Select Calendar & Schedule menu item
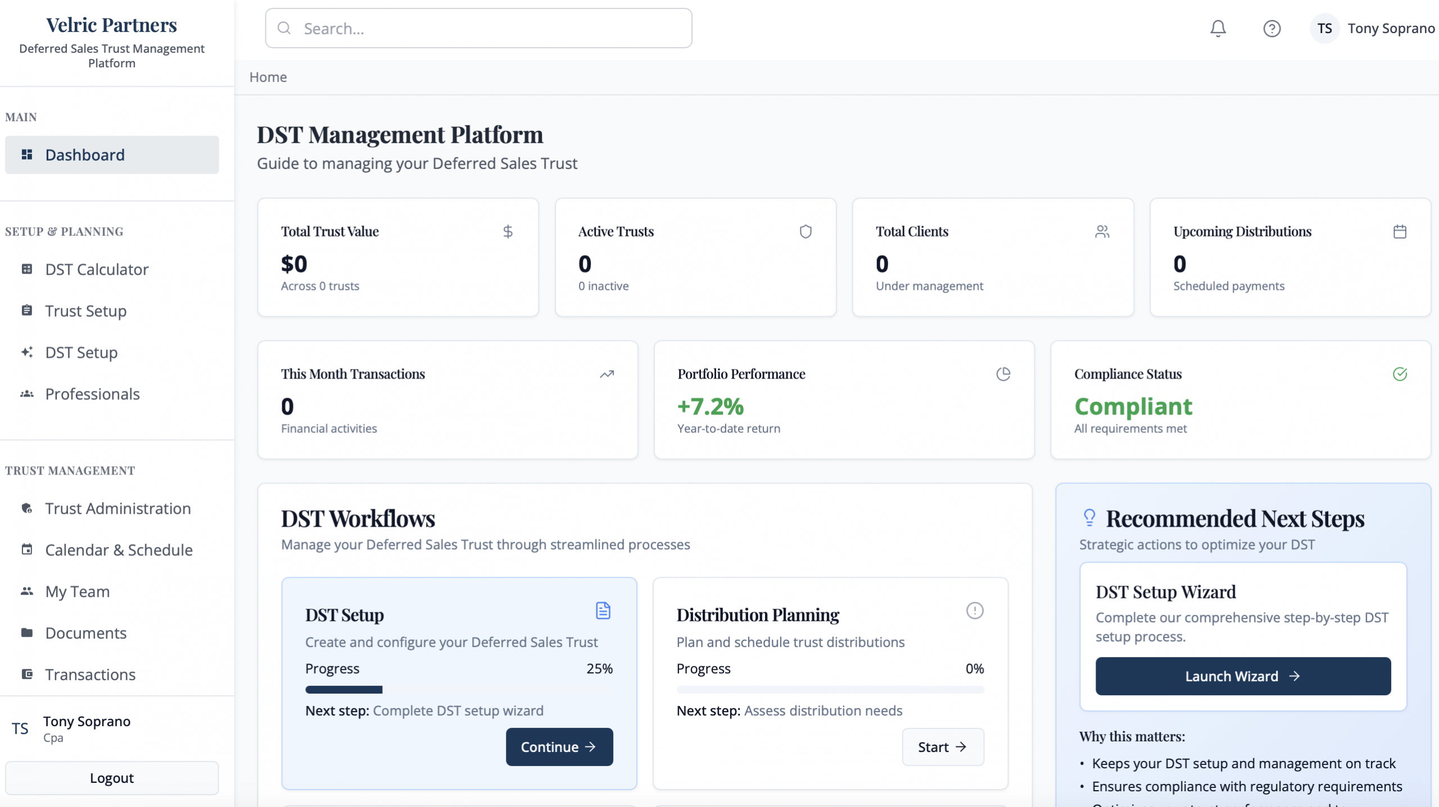 coord(119,550)
